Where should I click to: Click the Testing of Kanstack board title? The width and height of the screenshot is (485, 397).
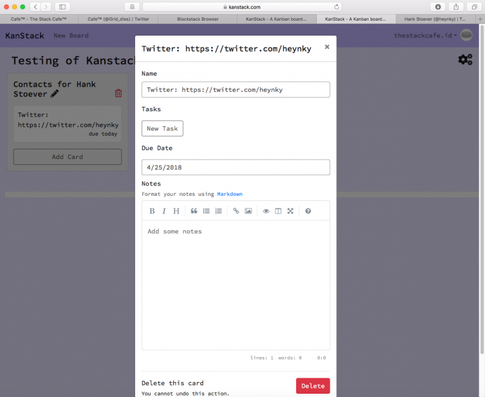73,61
